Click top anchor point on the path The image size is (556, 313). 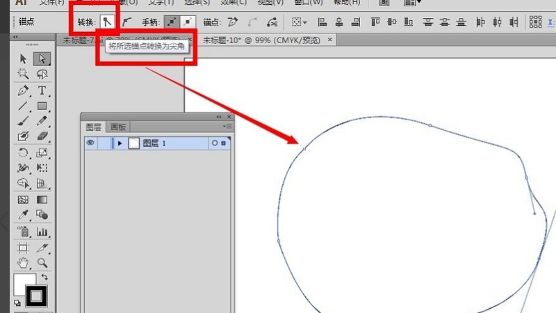(x=430, y=126)
